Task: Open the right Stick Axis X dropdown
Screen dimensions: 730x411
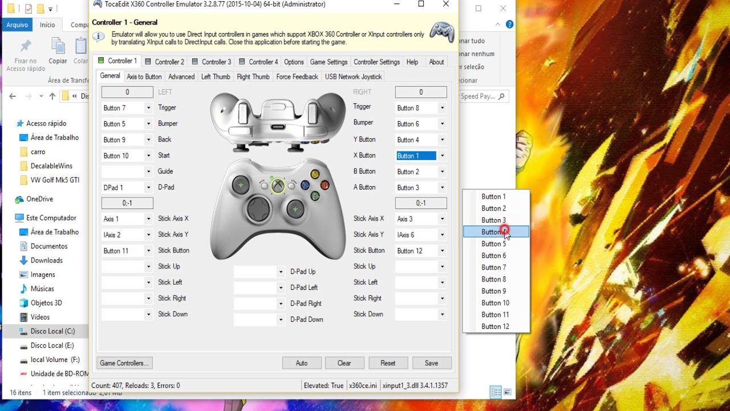Action: 442,219
